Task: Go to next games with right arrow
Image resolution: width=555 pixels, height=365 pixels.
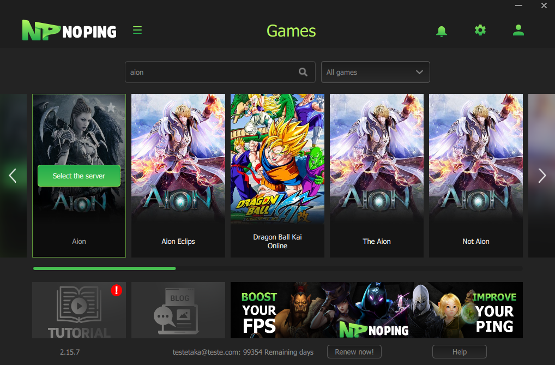Action: click(x=541, y=176)
